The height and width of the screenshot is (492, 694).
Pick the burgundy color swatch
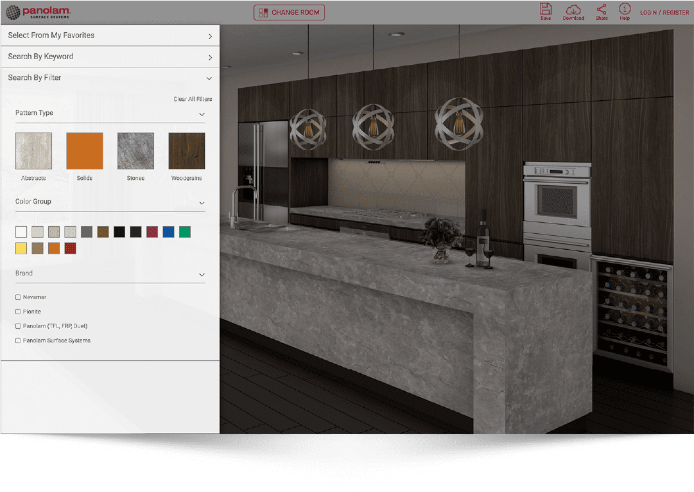pos(152,232)
